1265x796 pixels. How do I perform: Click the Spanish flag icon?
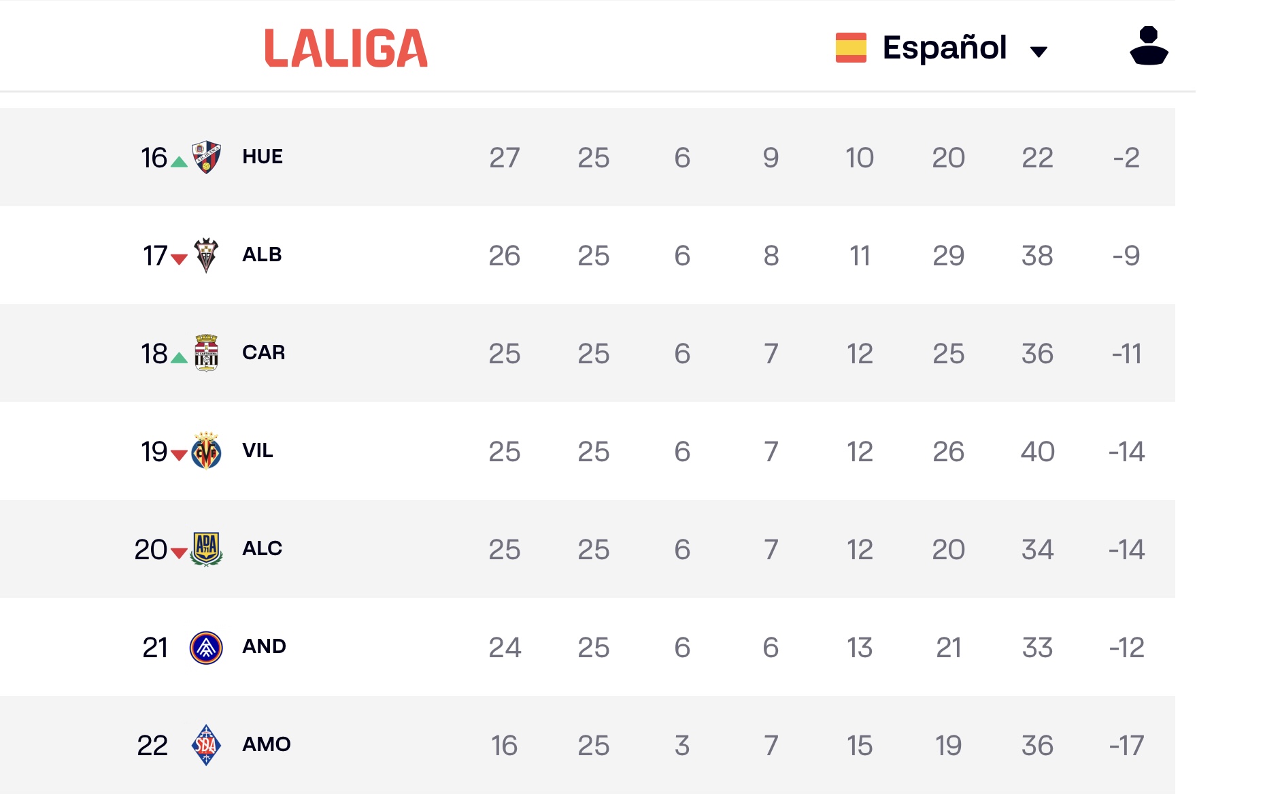click(851, 48)
